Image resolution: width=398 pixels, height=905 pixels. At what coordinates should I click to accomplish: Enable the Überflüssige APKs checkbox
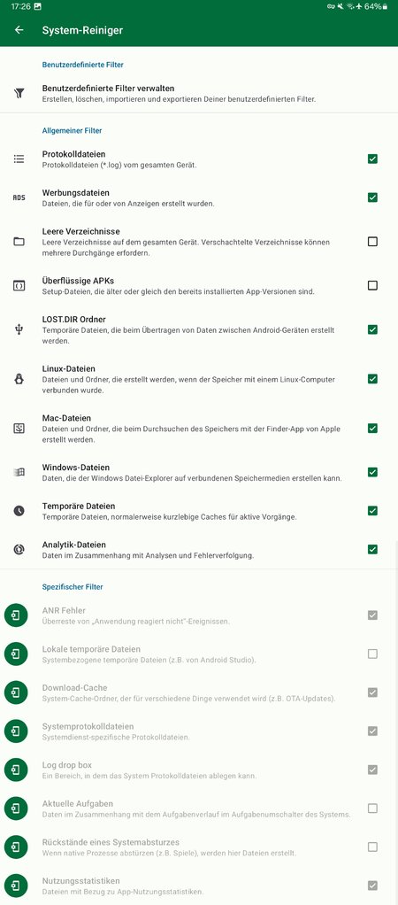coord(372,285)
